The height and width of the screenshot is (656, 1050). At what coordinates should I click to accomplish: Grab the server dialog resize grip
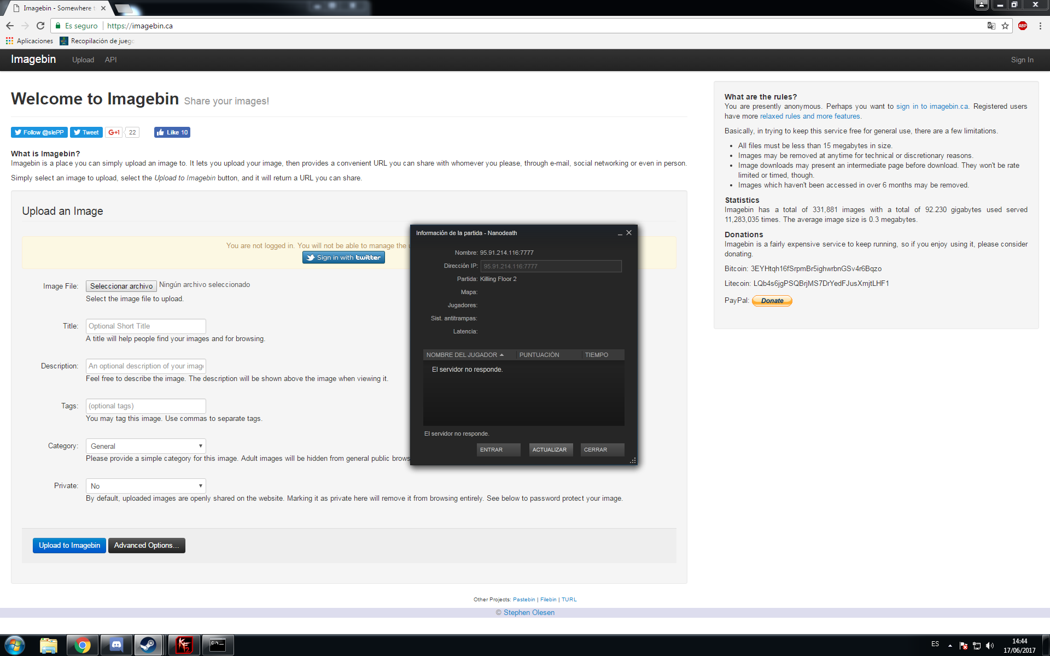coord(633,461)
